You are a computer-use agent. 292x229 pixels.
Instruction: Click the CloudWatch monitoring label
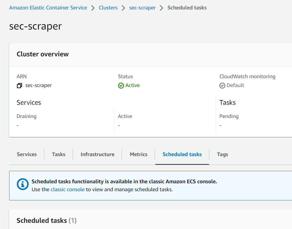(247, 76)
